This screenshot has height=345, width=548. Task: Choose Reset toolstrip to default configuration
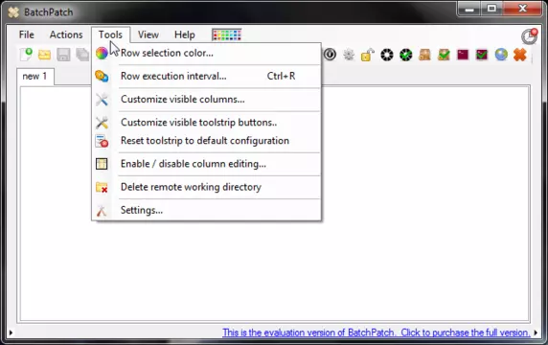tap(207, 141)
